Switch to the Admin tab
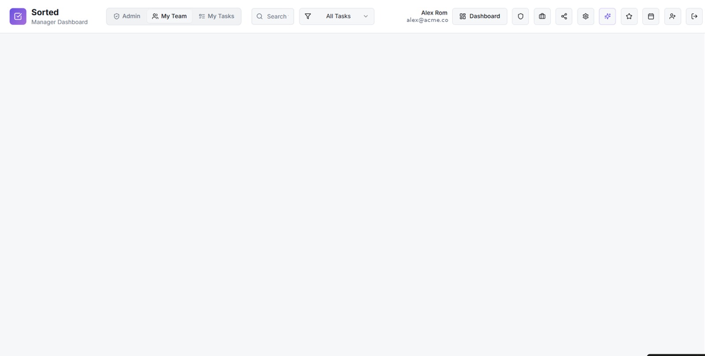705x356 pixels. (127, 16)
